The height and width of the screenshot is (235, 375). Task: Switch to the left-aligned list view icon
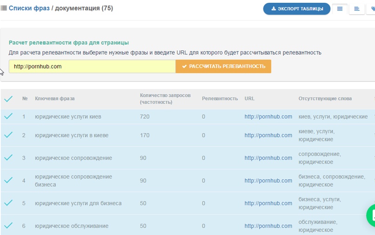point(357,9)
